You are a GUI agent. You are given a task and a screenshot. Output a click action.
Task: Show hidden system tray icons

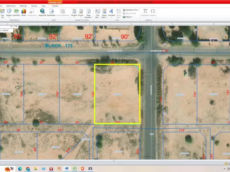click(x=225, y=169)
